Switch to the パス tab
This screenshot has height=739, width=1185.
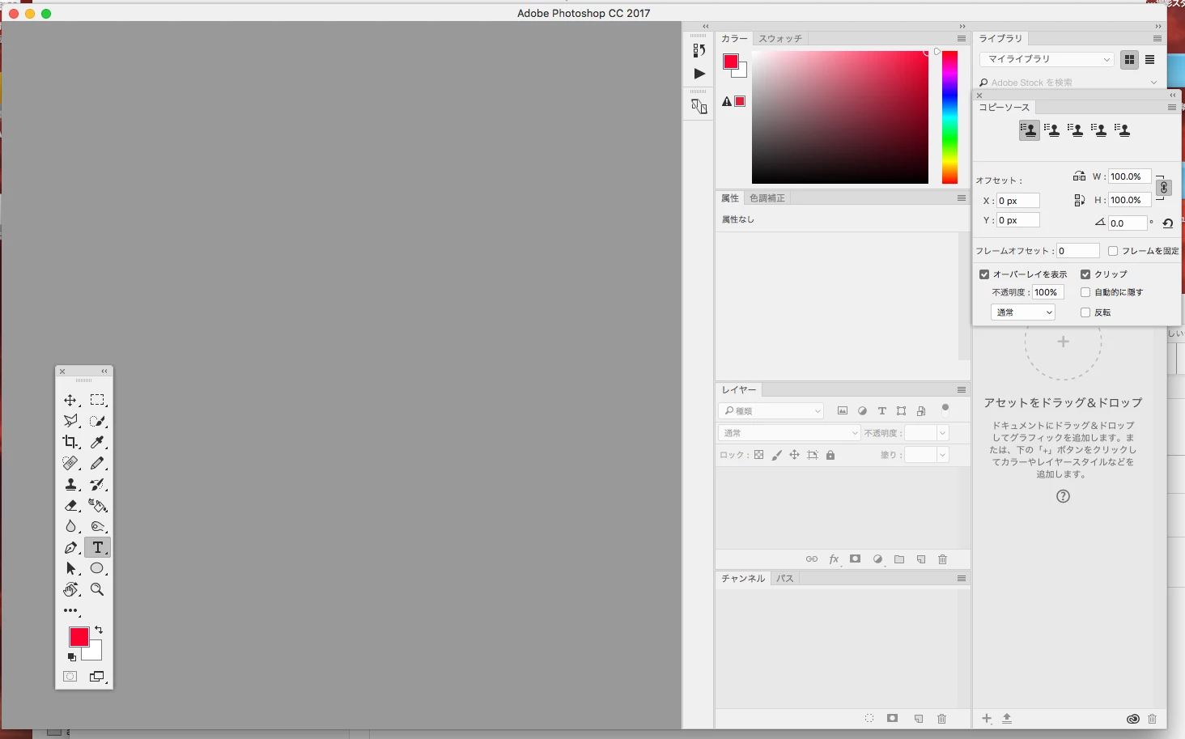click(785, 579)
